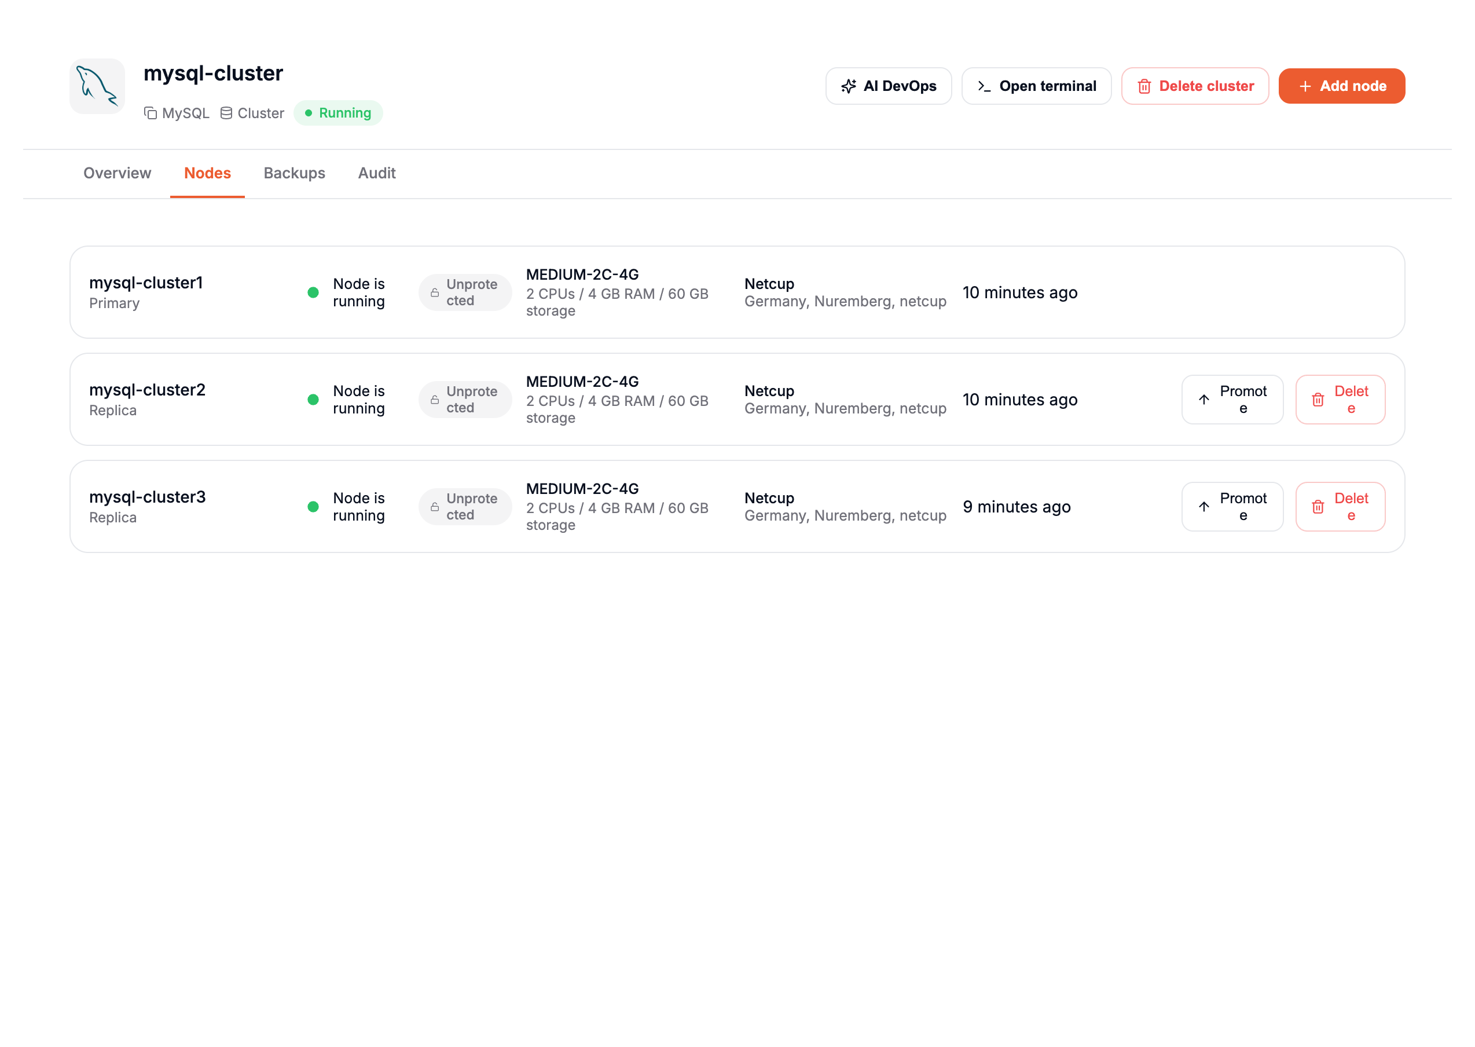Click the mysql-cluster3 node name
This screenshot has height=1047, width=1475.
(148, 497)
